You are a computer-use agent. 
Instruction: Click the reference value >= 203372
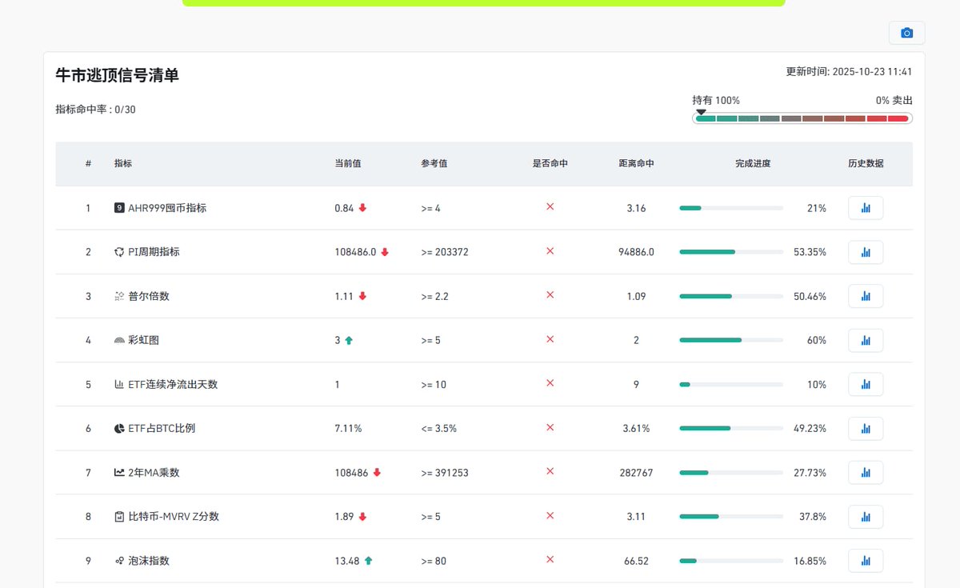(x=445, y=252)
